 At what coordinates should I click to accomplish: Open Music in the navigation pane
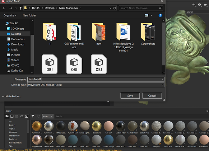13,49
